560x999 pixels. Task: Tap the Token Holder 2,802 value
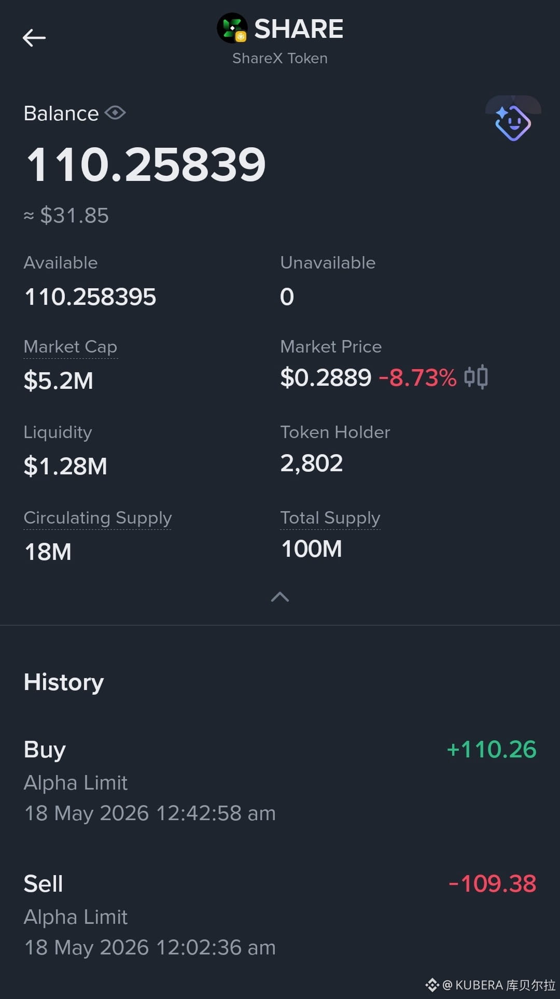coord(312,463)
